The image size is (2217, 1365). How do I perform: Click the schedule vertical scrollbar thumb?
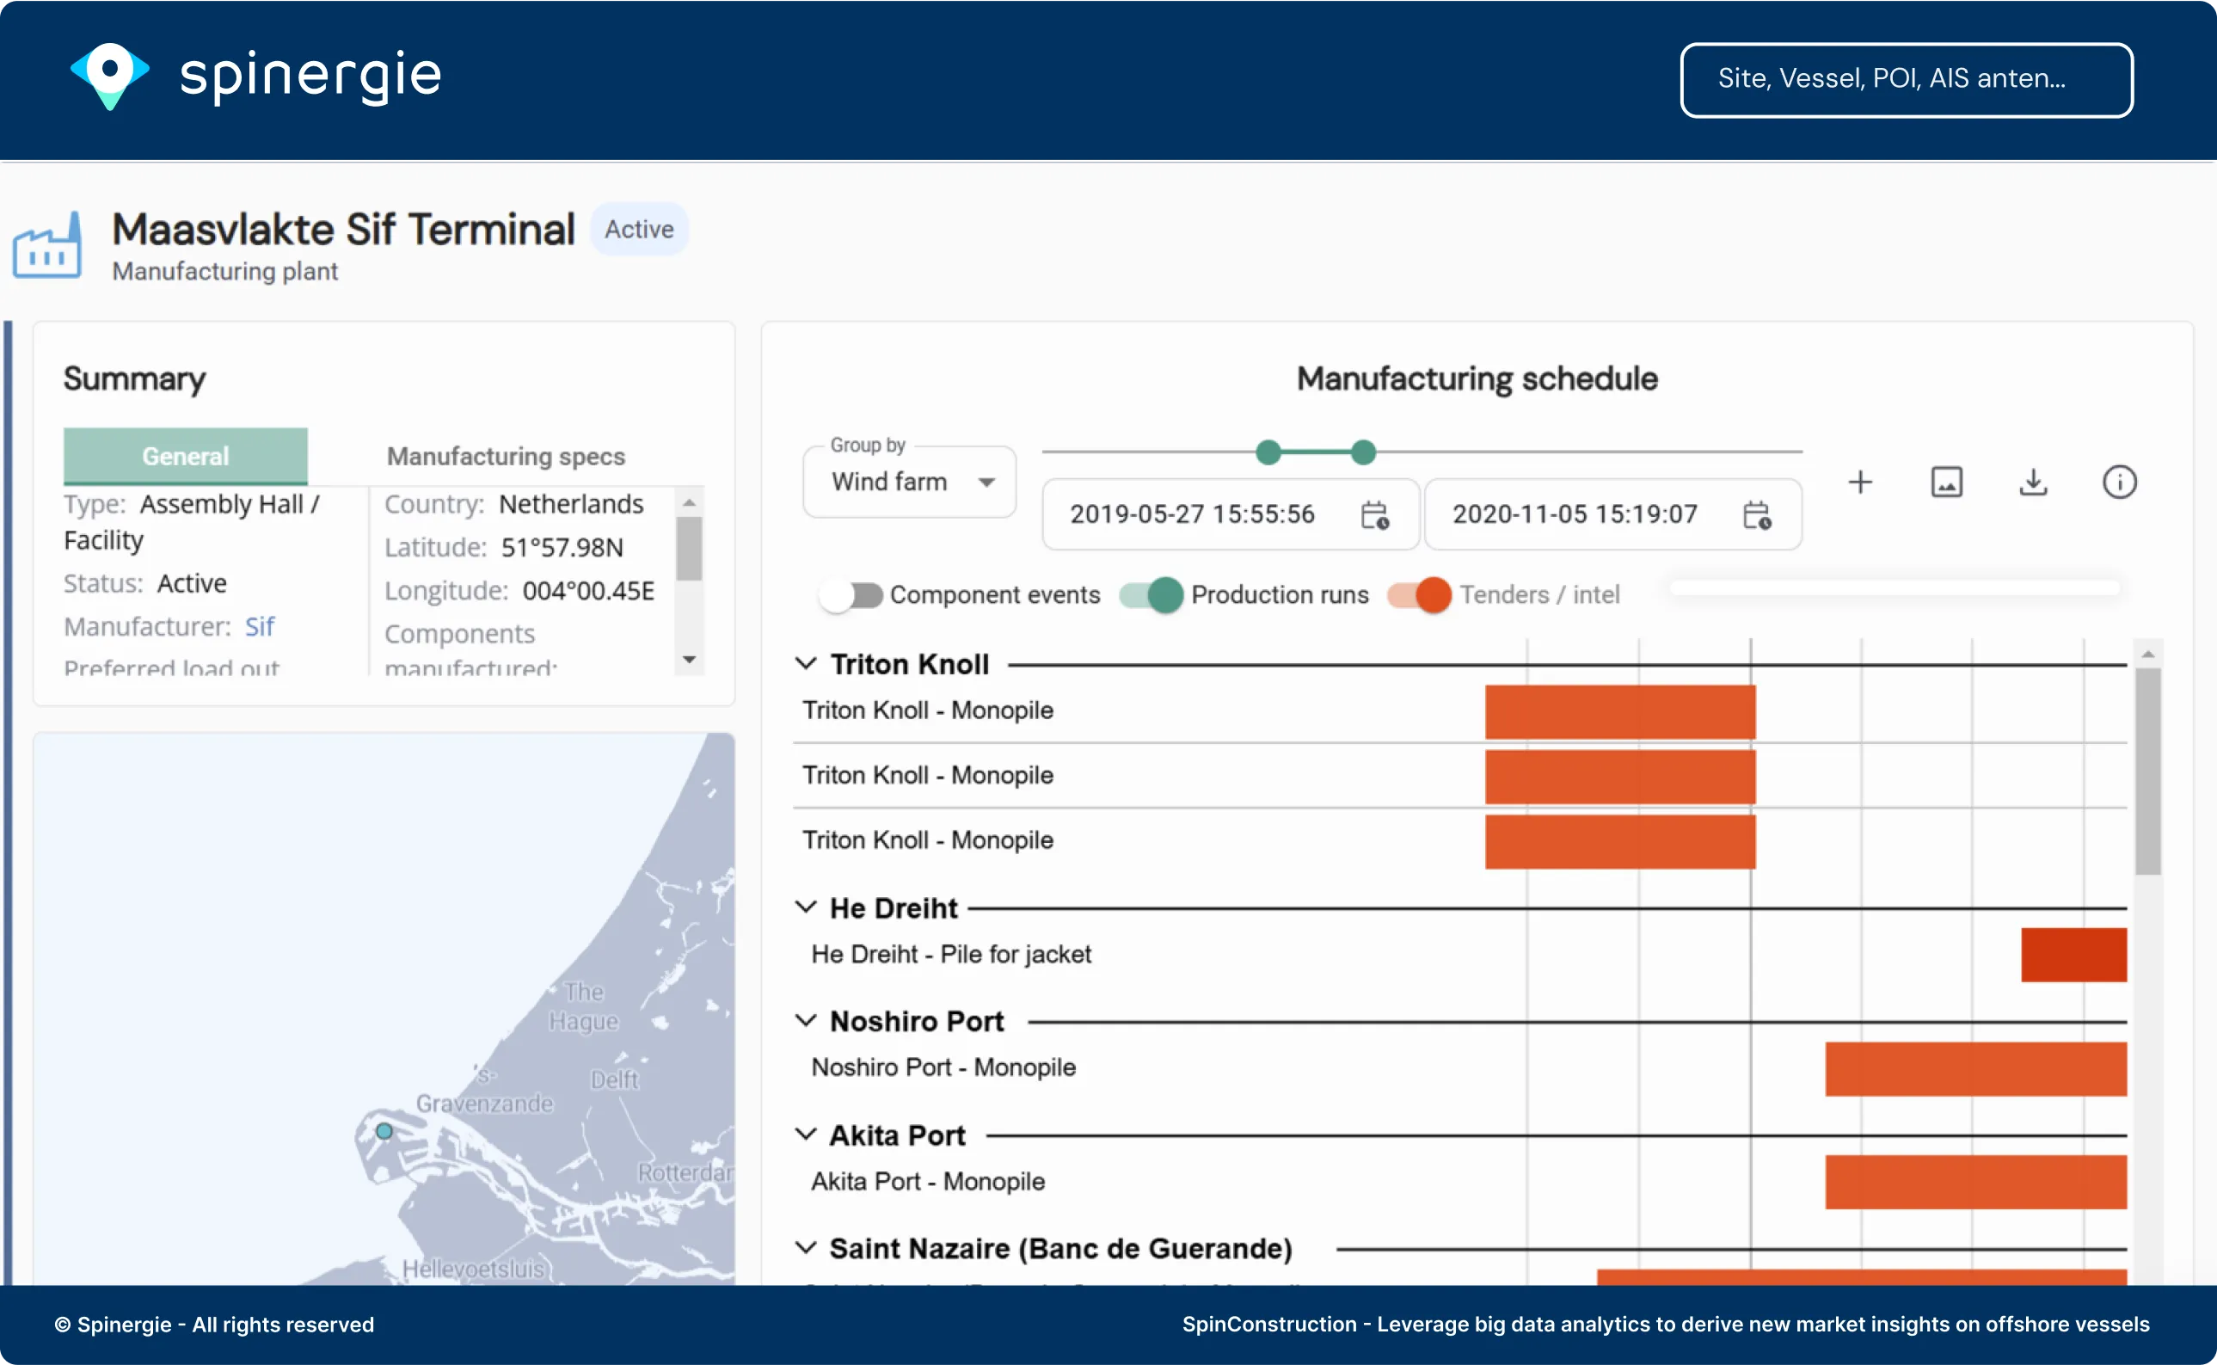tap(2148, 771)
